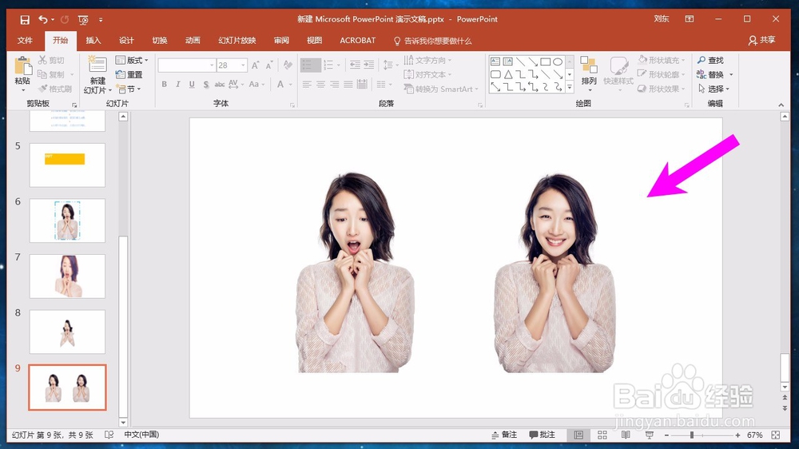Open the File (文件) tab
The image size is (799, 449).
[x=25, y=40]
